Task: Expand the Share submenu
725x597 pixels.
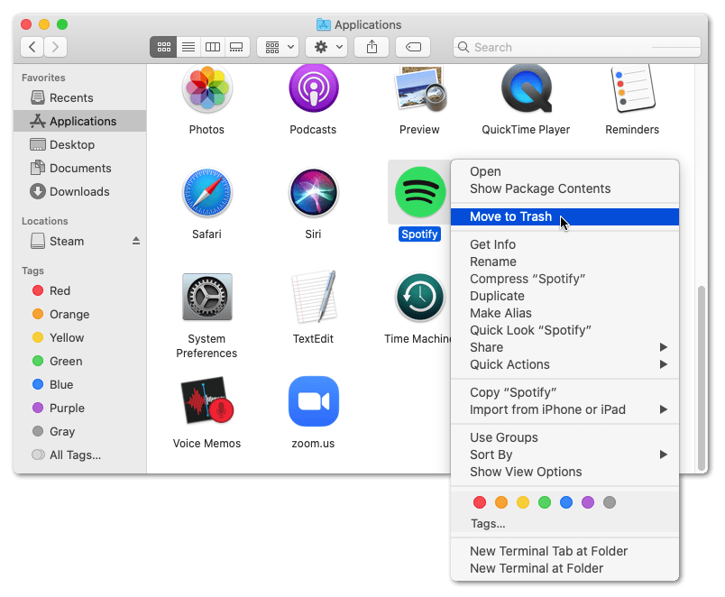Action: tap(564, 347)
